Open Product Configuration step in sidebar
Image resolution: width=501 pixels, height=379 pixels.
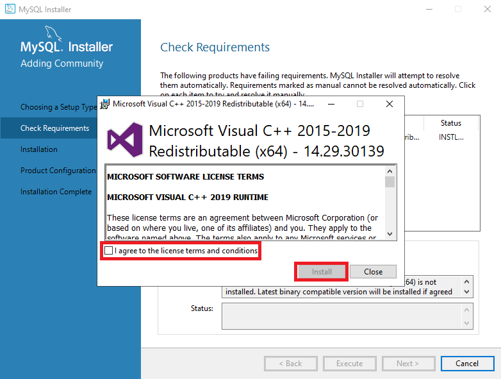click(58, 171)
